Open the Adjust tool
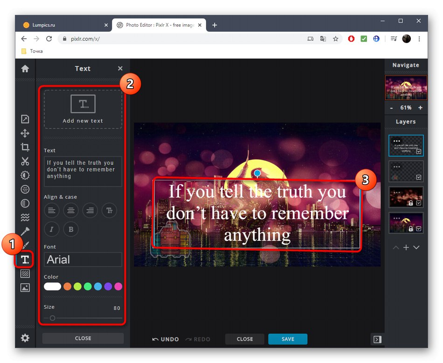Image resolution: width=443 pixels, height=363 pixels. 25,175
